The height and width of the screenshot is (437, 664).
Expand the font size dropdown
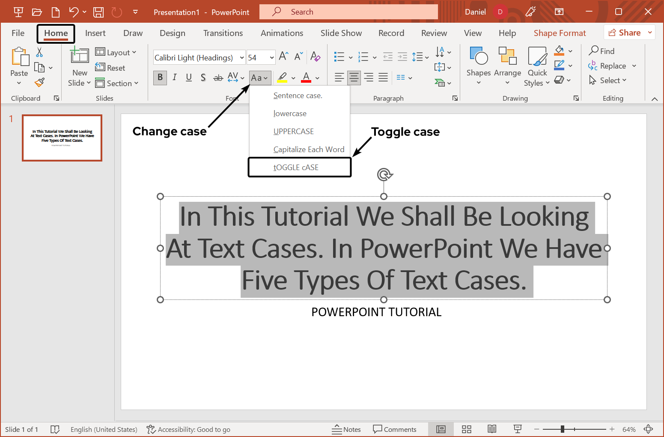(x=272, y=57)
